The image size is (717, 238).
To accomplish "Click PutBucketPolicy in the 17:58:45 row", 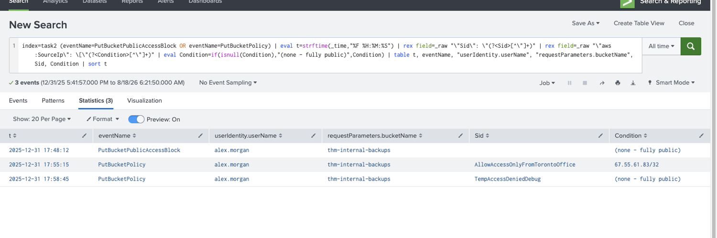I will pyautogui.click(x=122, y=179).
